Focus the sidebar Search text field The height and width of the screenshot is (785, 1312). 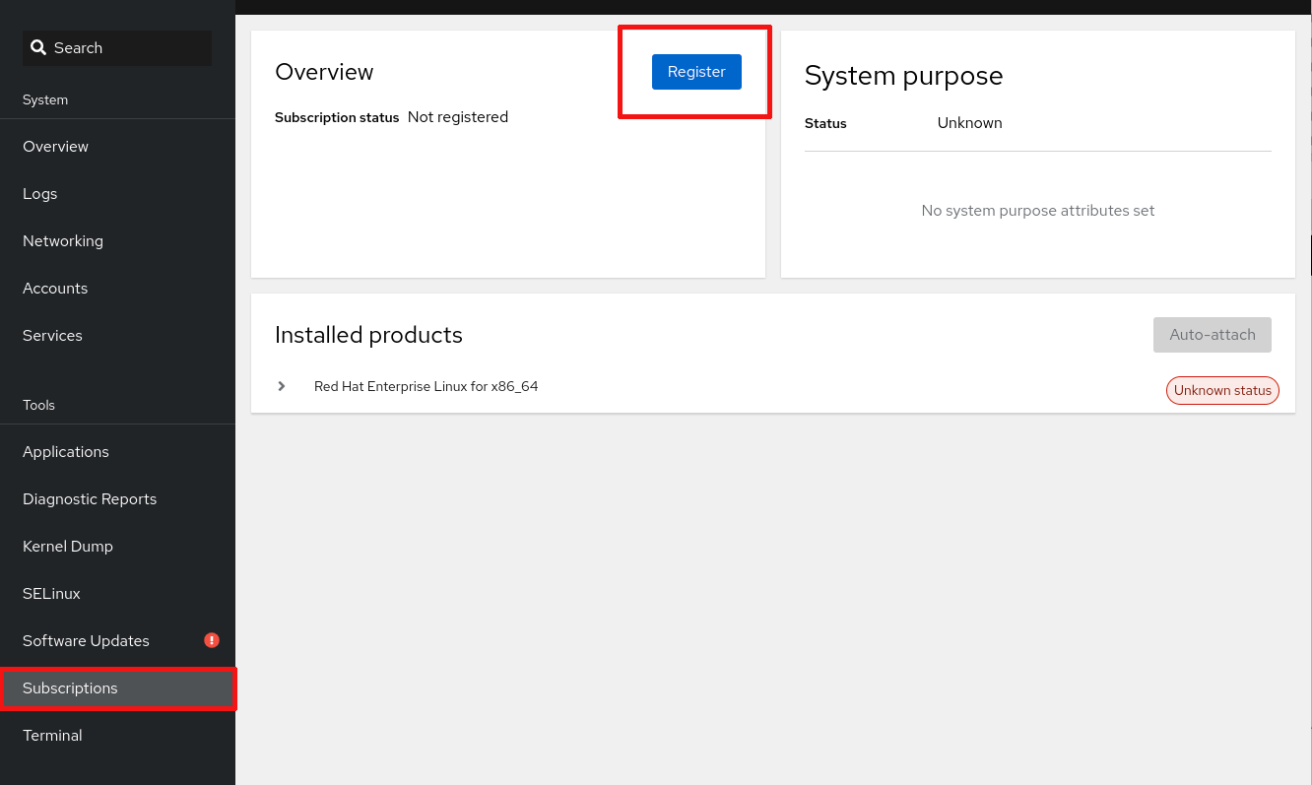point(128,47)
